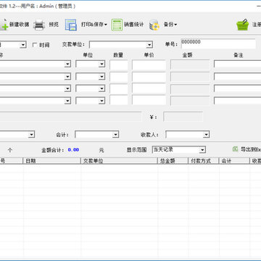The height and width of the screenshot is (261, 261).
Task: Open 销售统计 calculator icon
Action: pos(117,25)
